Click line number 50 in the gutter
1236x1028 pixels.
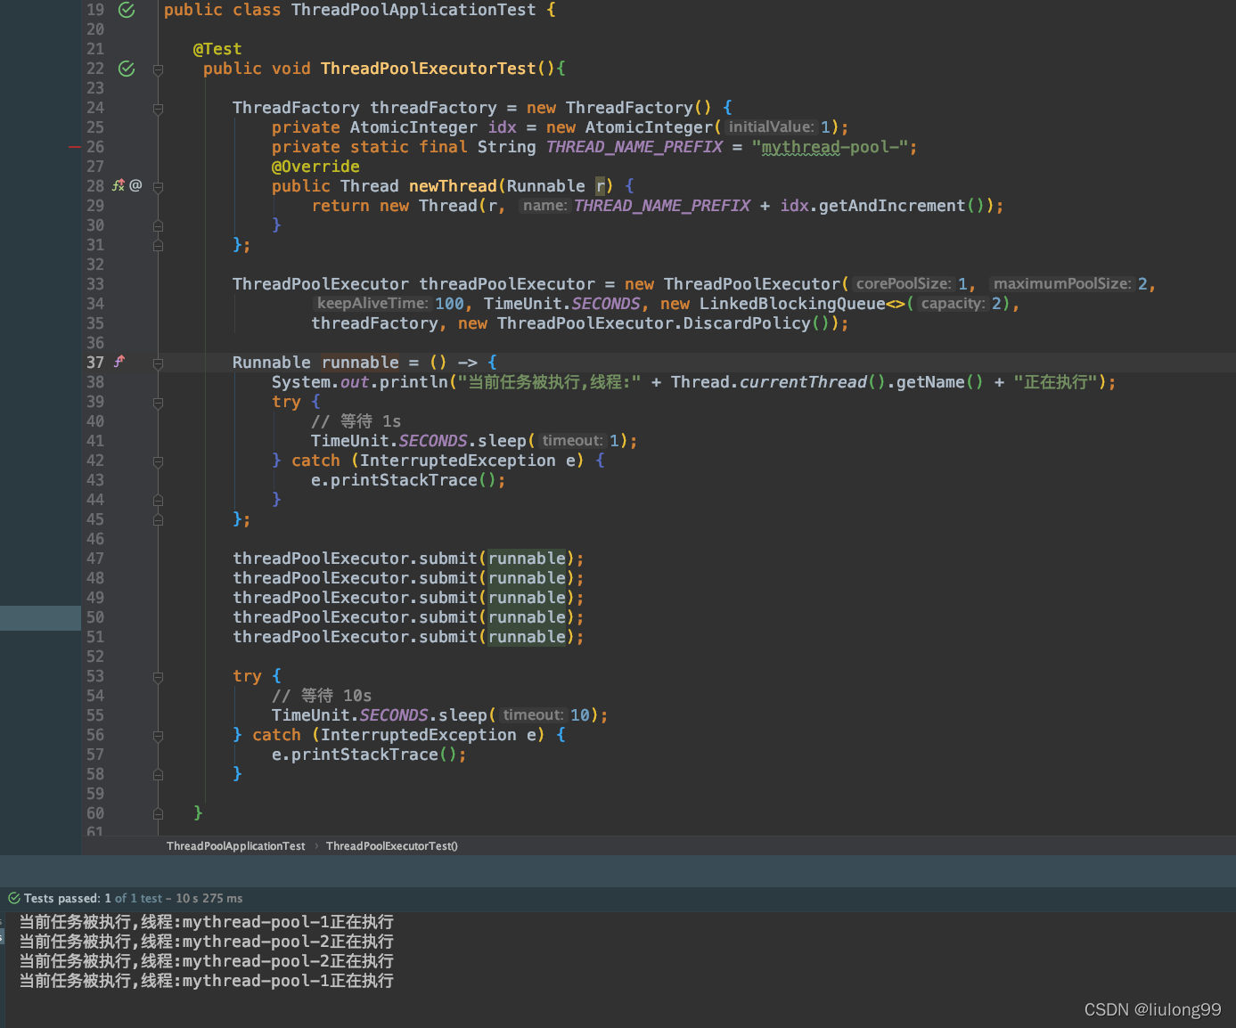95,617
